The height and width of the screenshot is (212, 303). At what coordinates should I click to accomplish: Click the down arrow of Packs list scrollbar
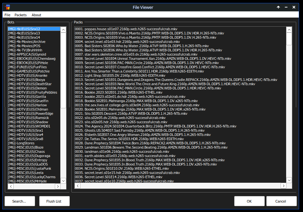tap(289, 180)
